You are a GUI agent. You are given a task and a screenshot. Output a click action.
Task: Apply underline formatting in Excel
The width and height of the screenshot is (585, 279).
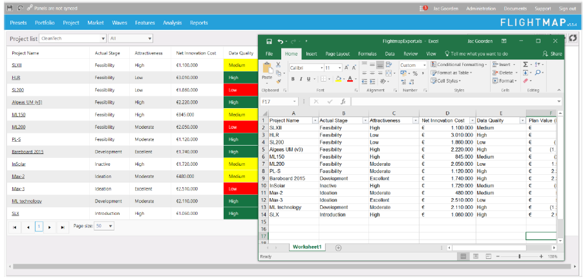coord(308,79)
